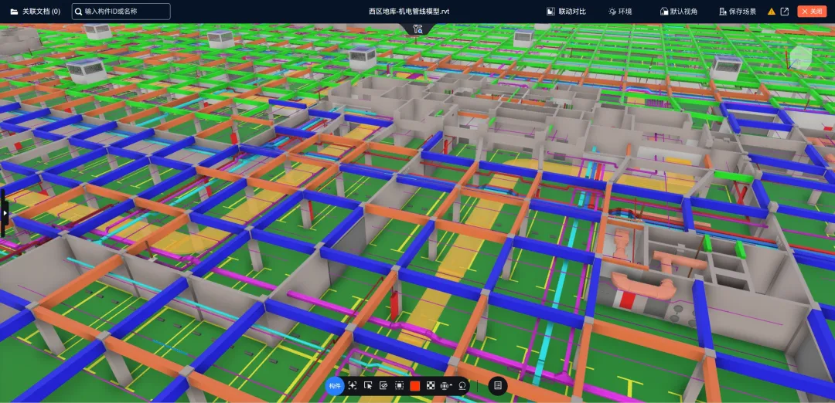Toggle the hide component eye icon
Screen dimensions: 835x403
point(383,385)
